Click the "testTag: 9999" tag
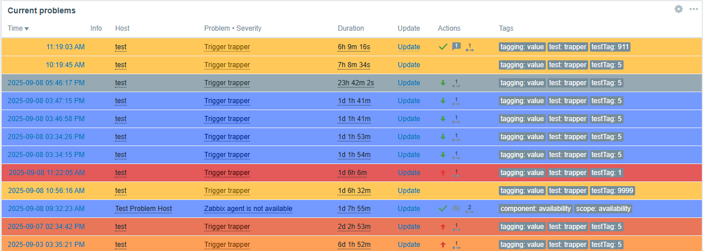This screenshot has height=251, width=703. (x=613, y=191)
